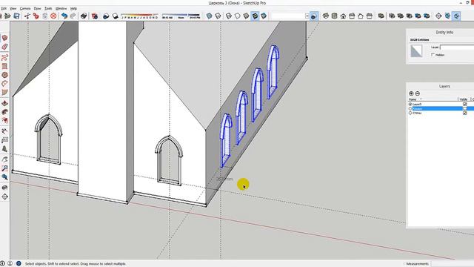The width and height of the screenshot is (474, 267).
Task: Select the Circle tool in left toolbar
Action: click(x=4, y=75)
